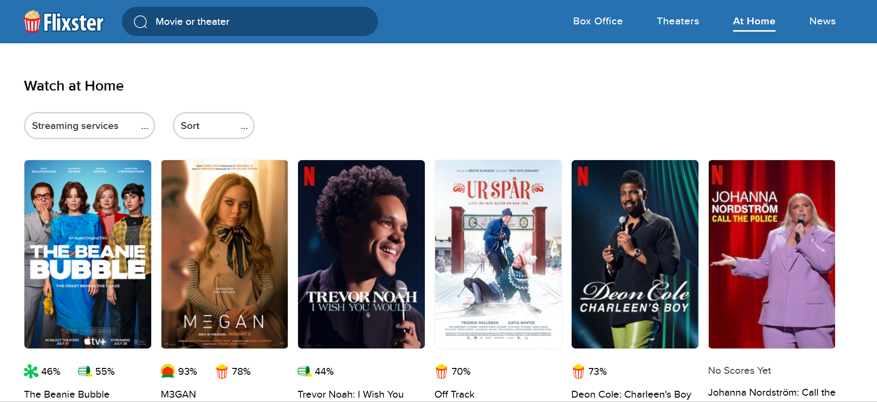Focus the Movie or theater search field
The height and width of the screenshot is (402, 877).
click(x=250, y=21)
